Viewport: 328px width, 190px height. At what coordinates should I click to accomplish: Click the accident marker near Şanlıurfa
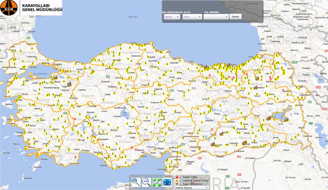coord(213,144)
